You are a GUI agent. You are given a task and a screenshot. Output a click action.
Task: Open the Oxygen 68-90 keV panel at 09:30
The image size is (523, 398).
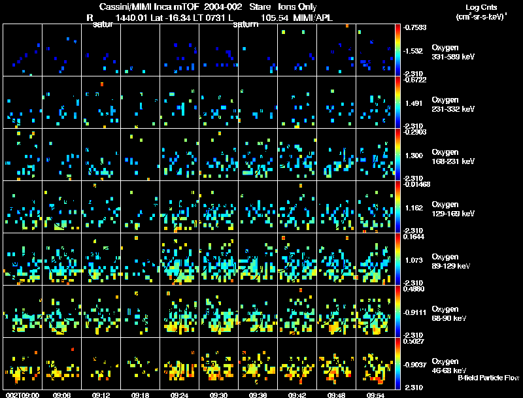219,312
